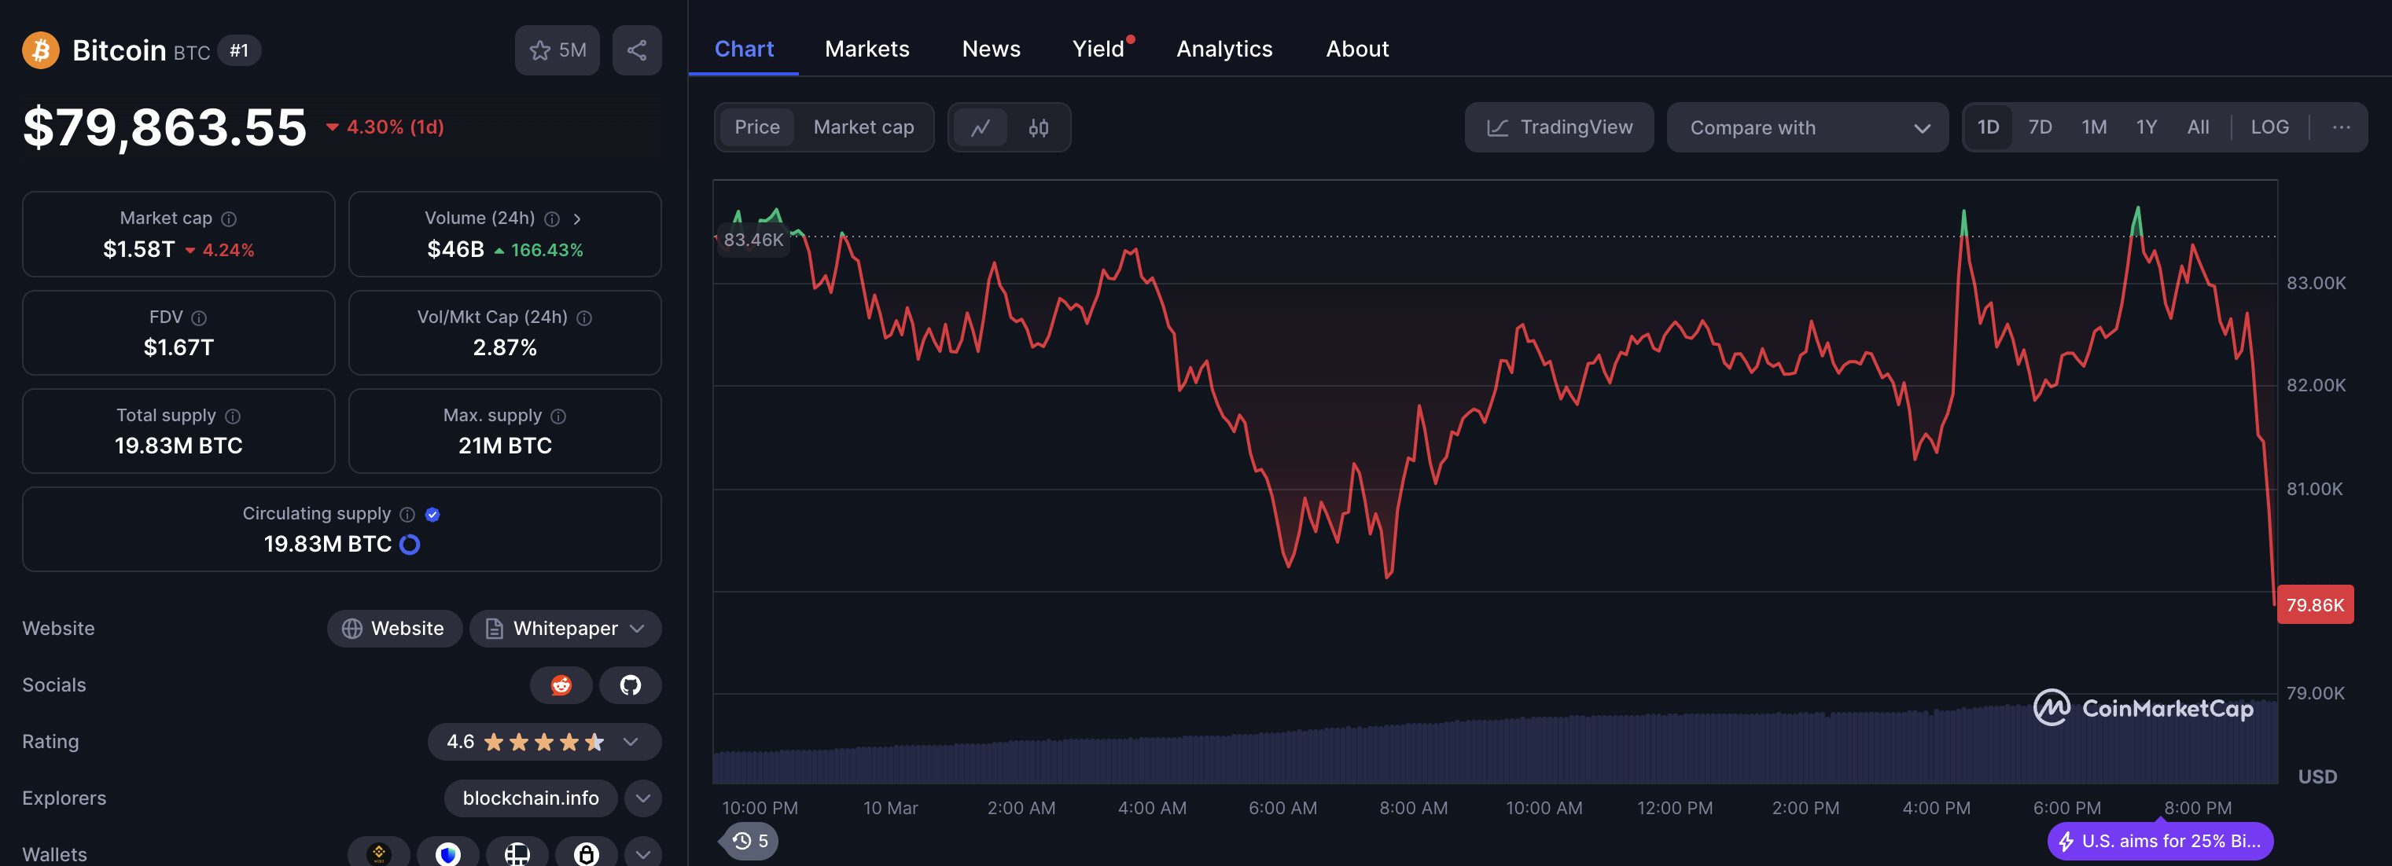The height and width of the screenshot is (866, 2392).
Task: Open Bitcoin's Reddit social link
Action: pyautogui.click(x=561, y=685)
